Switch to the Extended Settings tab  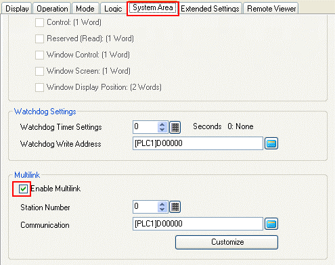coord(210,9)
